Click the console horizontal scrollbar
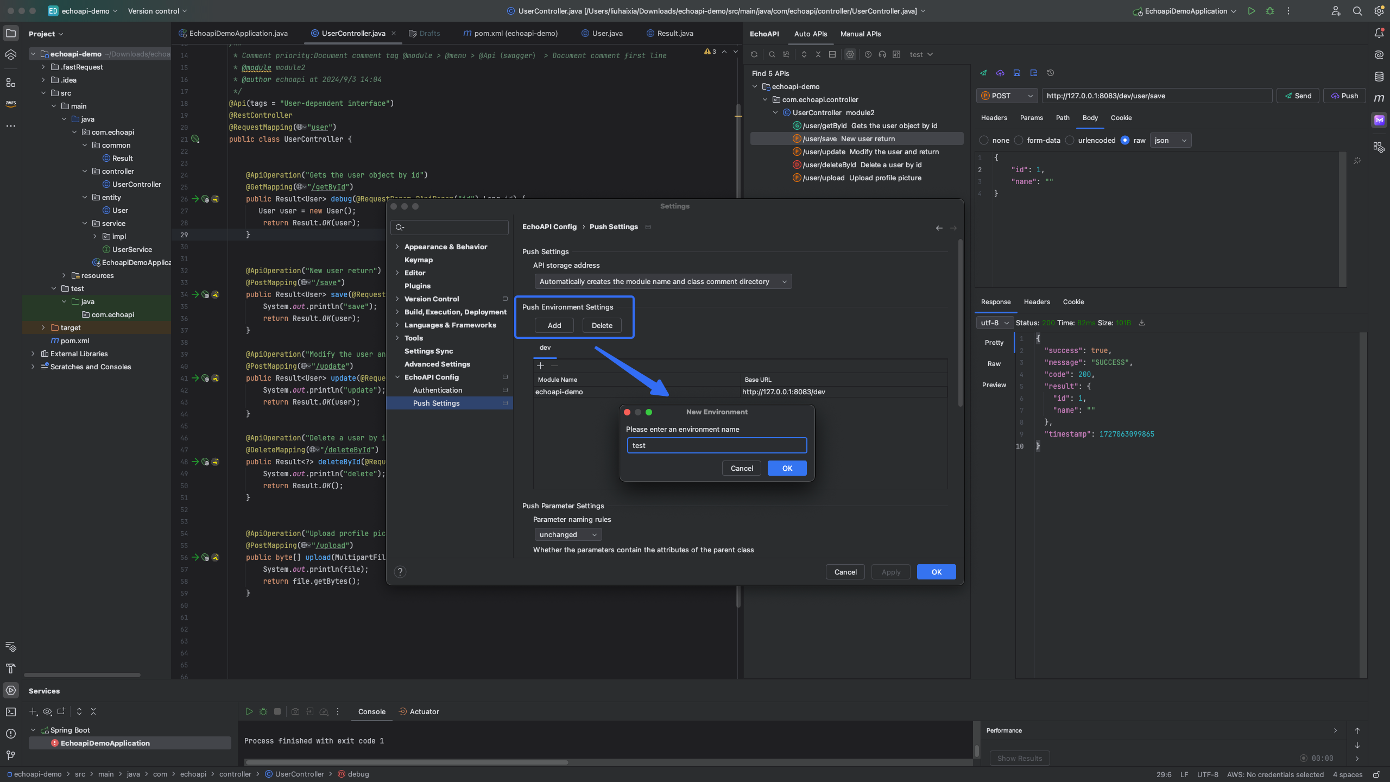The height and width of the screenshot is (782, 1390). pos(406,762)
